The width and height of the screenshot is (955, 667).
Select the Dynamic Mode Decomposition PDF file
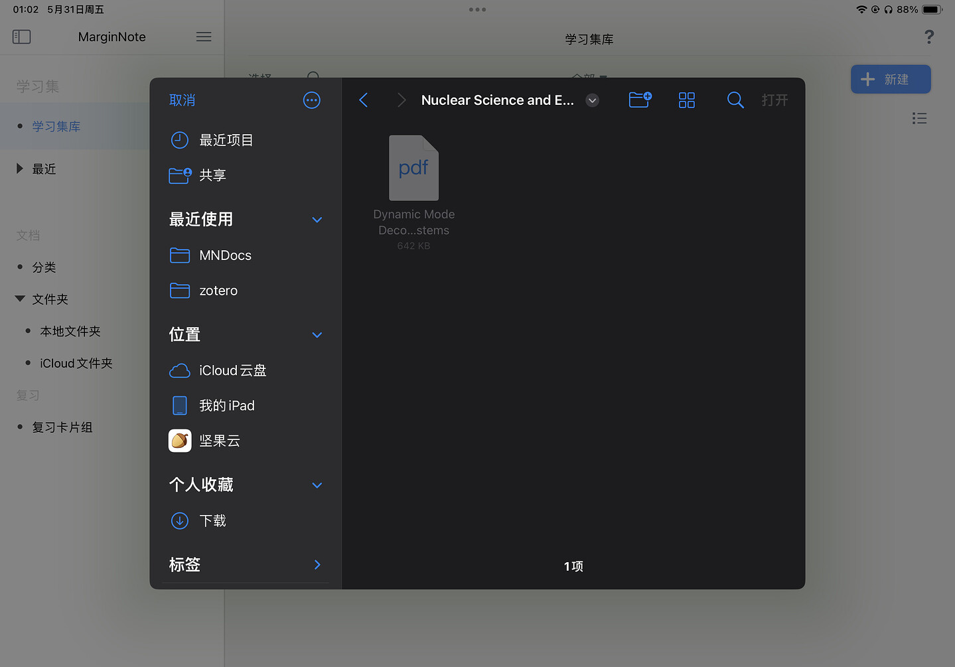point(413,169)
